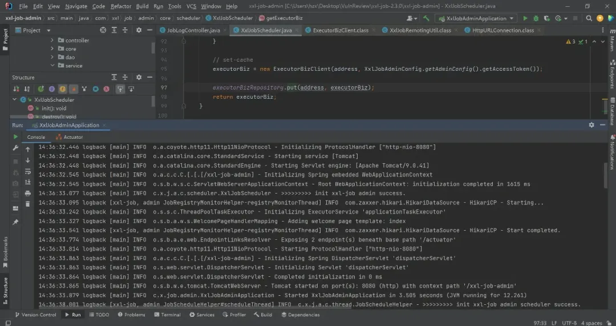Collapse the XxlJobScheduler node in Structure
The height and width of the screenshot is (326, 616).
tap(15, 100)
